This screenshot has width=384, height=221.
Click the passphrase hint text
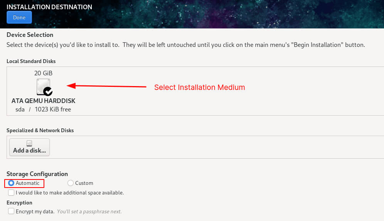click(x=89, y=211)
